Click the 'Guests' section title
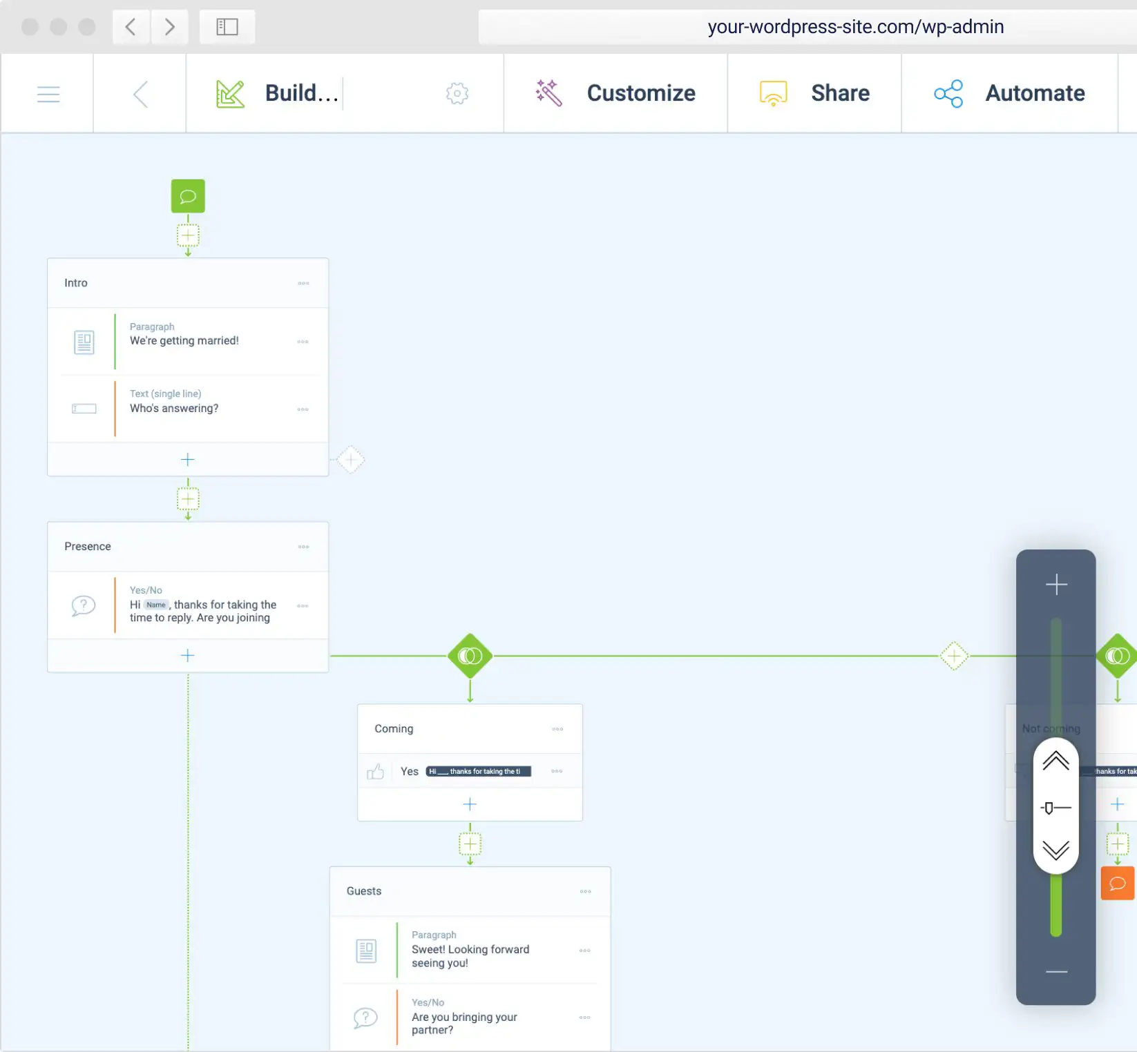 (x=364, y=891)
